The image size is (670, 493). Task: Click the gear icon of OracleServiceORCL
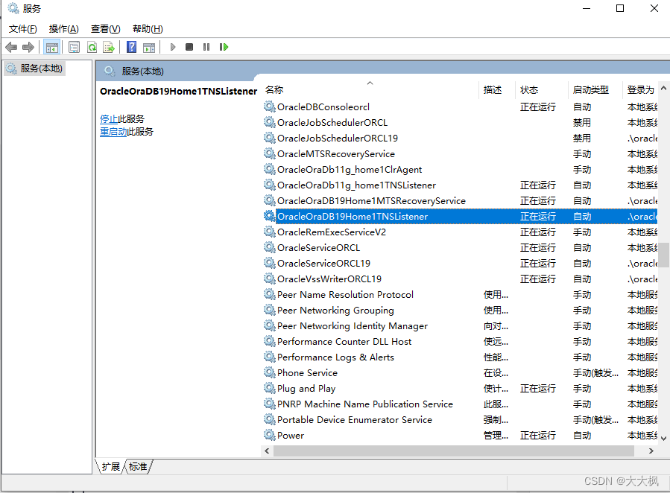[270, 247]
